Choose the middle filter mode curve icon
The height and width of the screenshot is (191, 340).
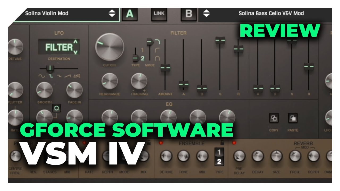157,50
